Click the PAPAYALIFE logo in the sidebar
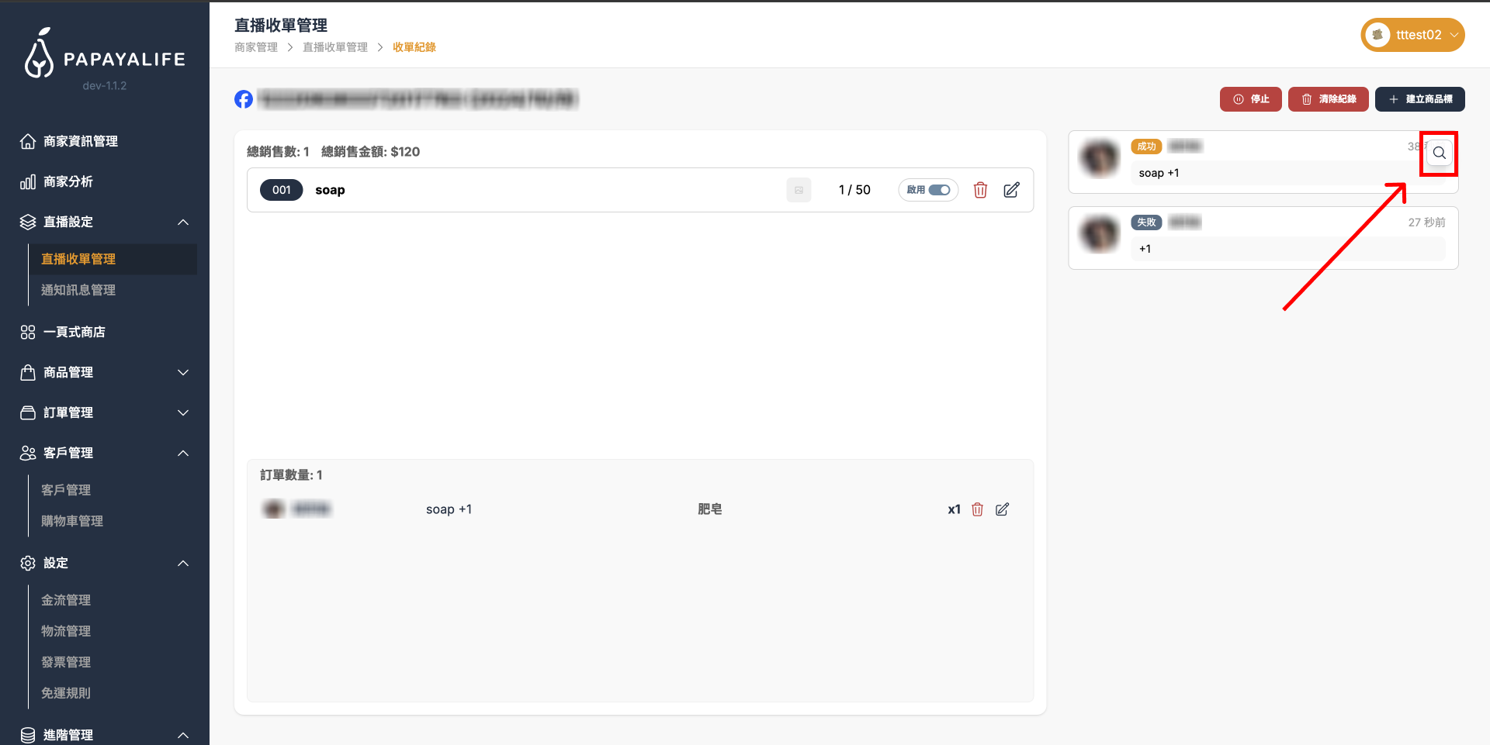This screenshot has height=745, width=1490. [105, 57]
